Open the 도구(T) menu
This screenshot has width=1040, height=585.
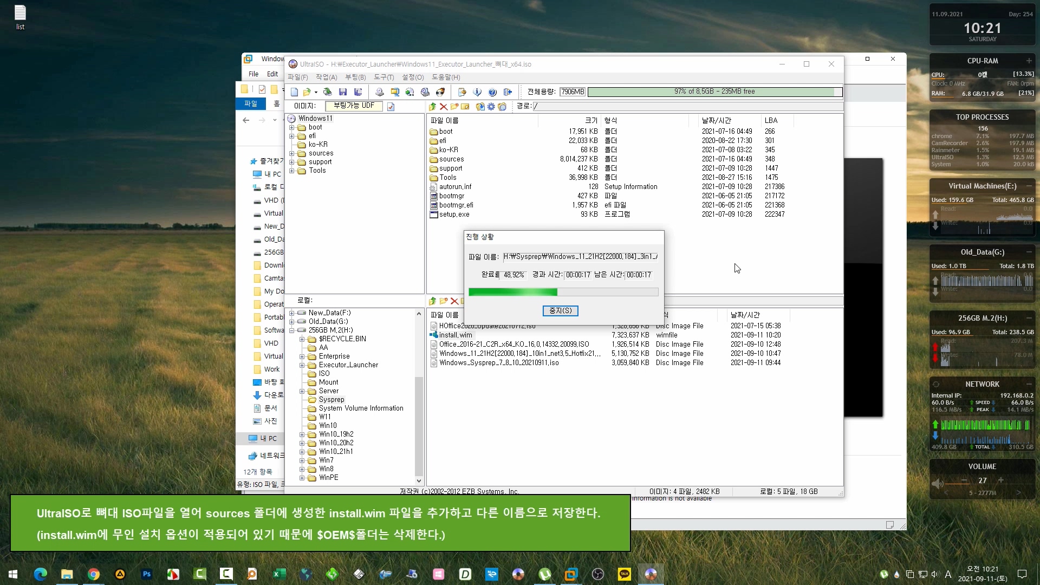point(383,77)
